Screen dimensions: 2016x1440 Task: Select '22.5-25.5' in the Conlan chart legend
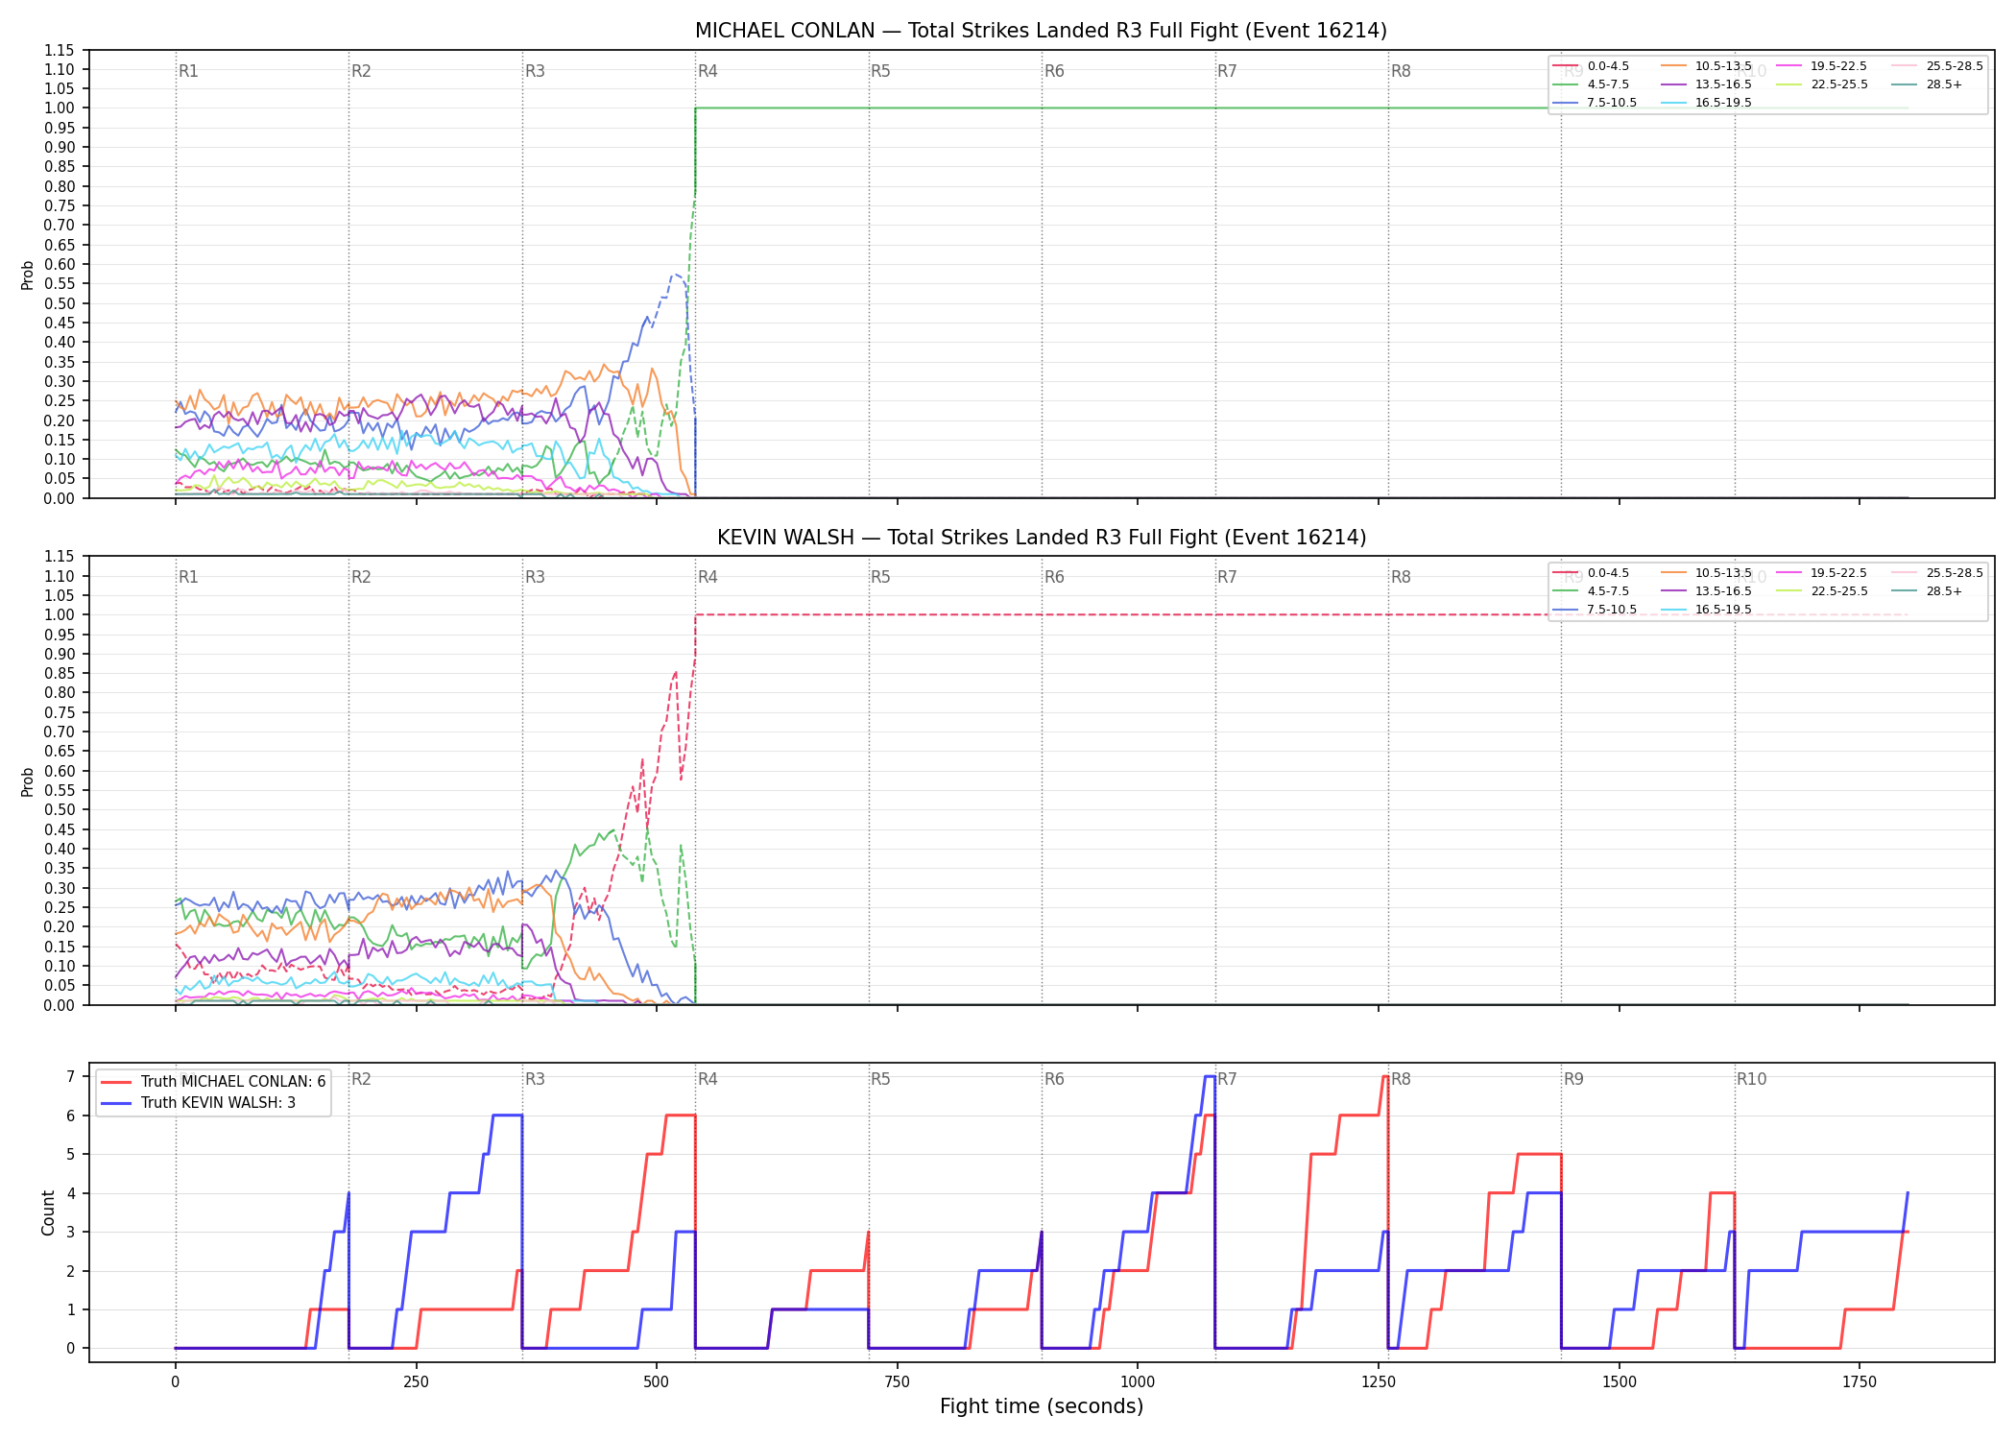pyautogui.click(x=1839, y=84)
